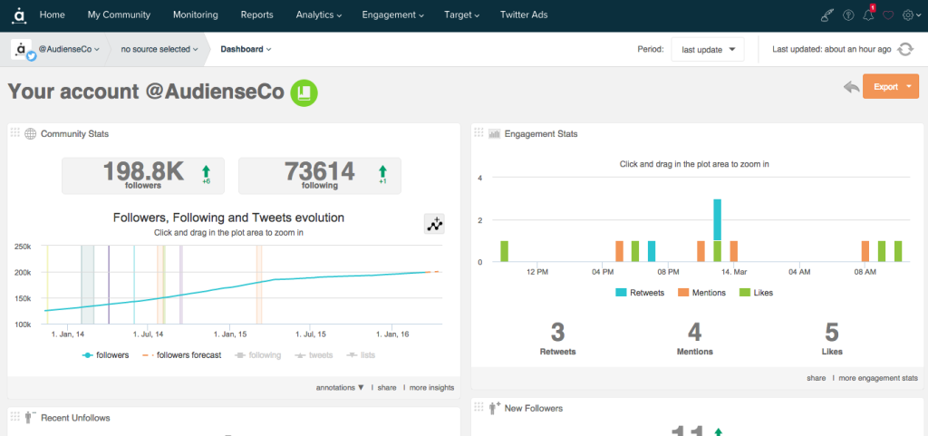Show the lists series via legend

pyautogui.click(x=361, y=355)
